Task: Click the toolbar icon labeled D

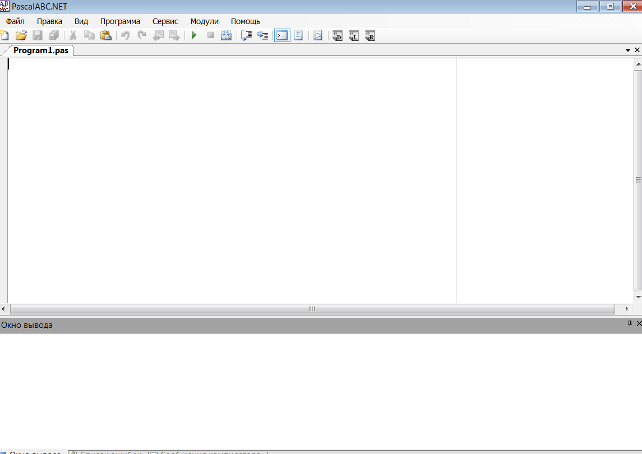Action: point(338,36)
